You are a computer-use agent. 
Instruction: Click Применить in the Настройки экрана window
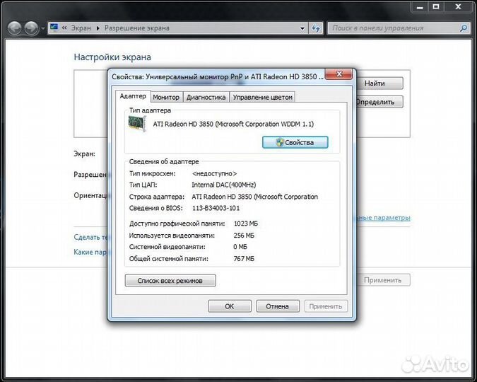pyautogui.click(x=383, y=280)
